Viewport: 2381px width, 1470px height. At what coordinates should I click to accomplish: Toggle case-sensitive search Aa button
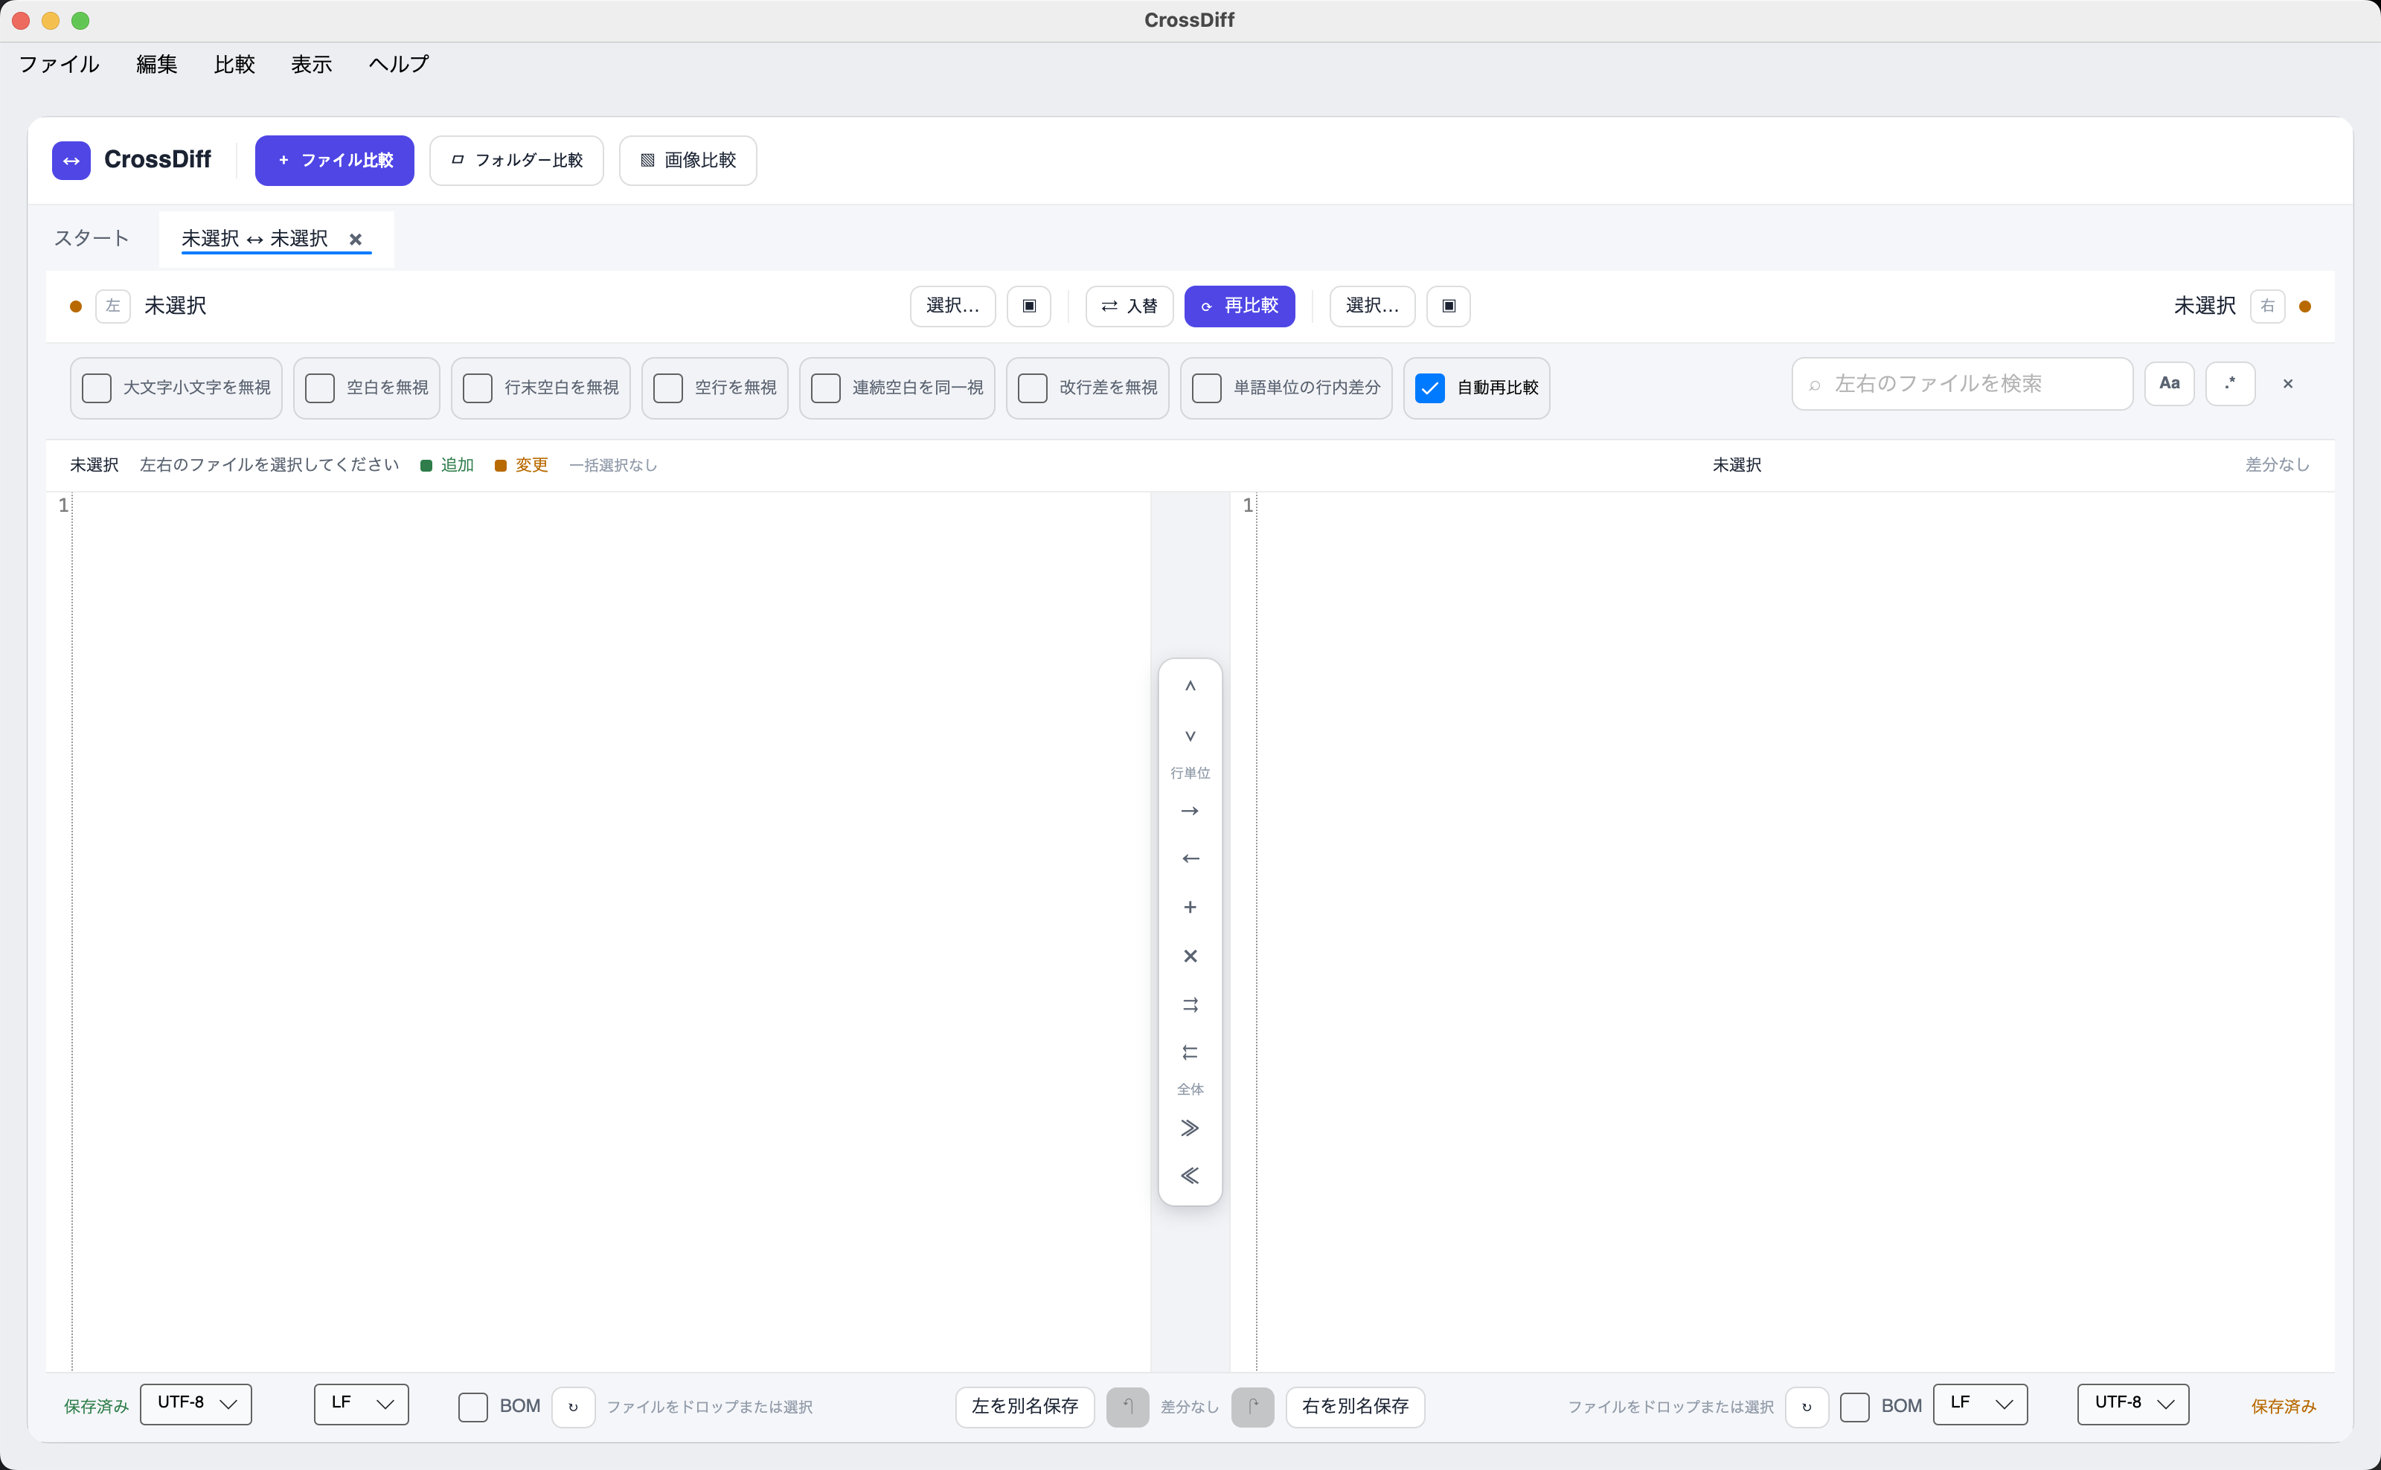click(2169, 384)
